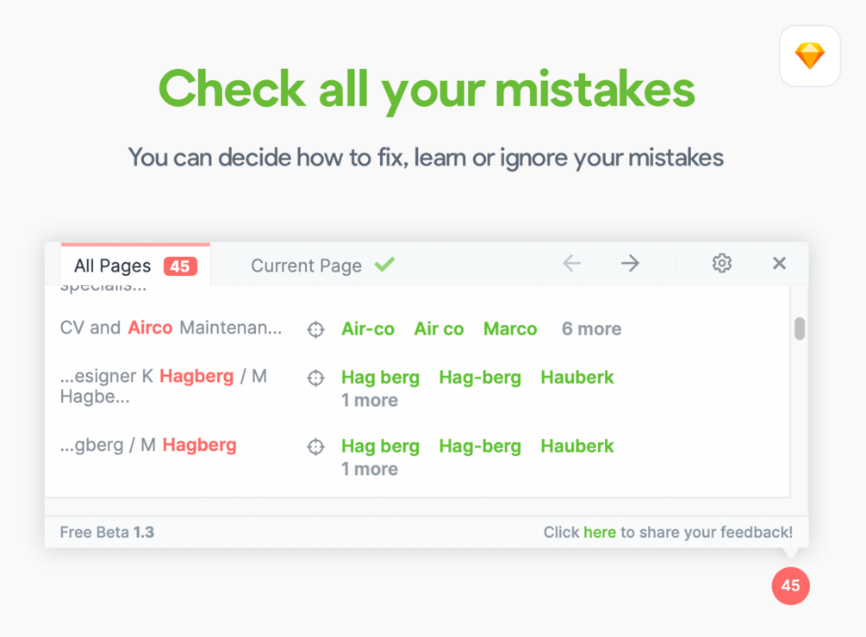
Task: Close the spell check panel
Action: (779, 264)
